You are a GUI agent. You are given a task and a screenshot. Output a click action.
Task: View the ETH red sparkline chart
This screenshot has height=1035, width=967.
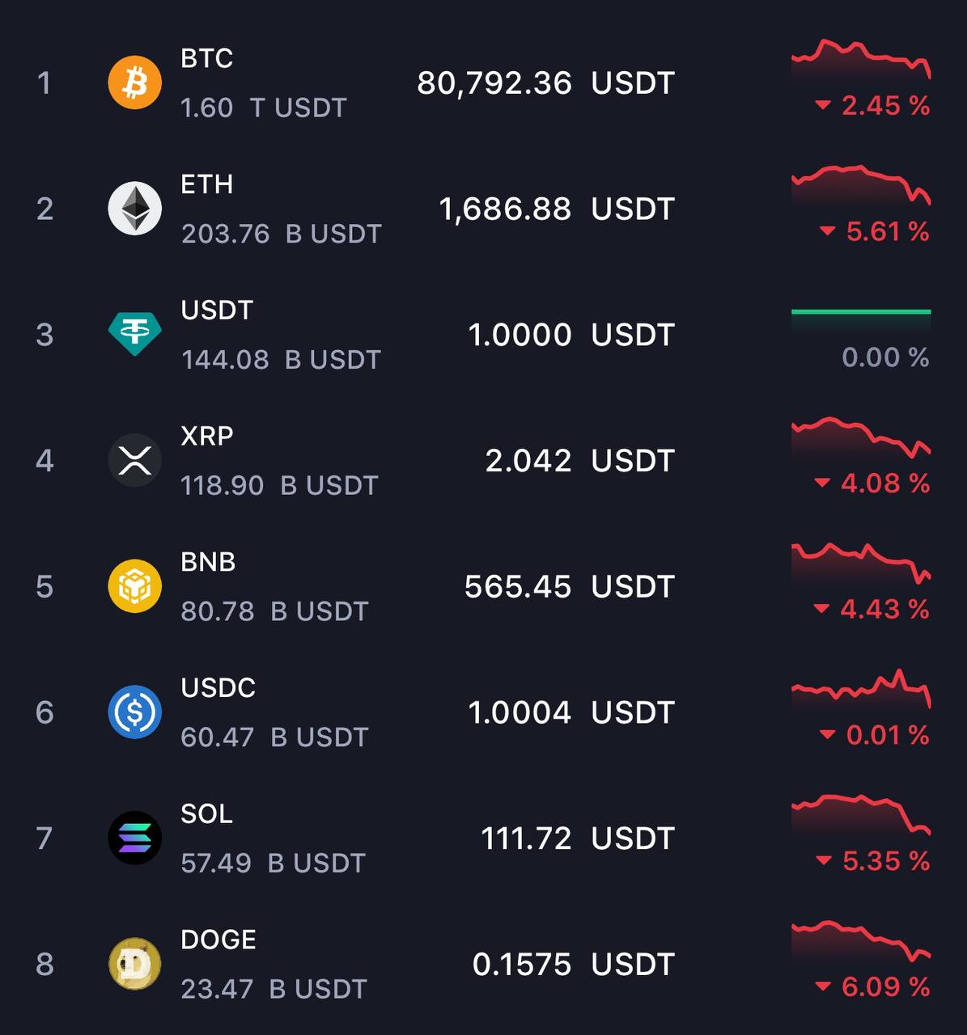[861, 185]
